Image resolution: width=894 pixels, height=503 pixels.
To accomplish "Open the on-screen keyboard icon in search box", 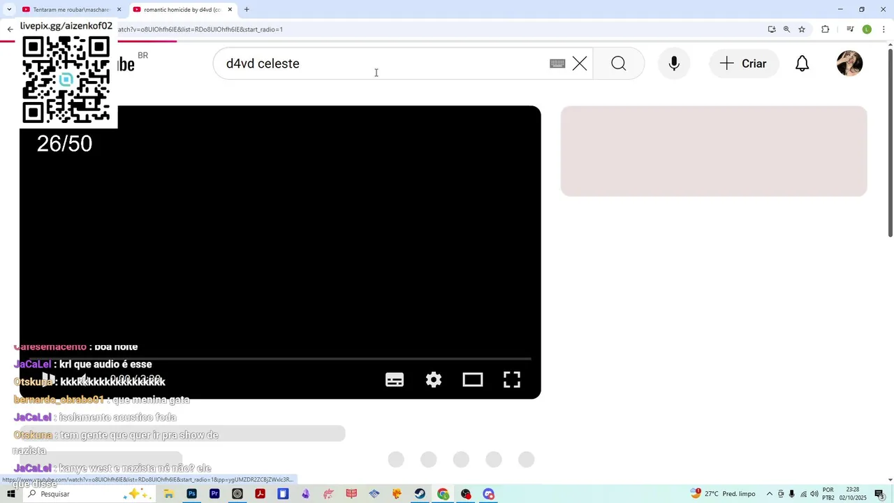I will pos(557,64).
